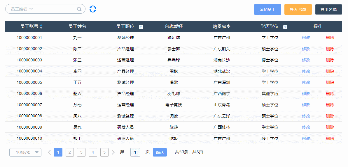Screen dimensions: 348x167
Task: Click 修改 for employee 李四
Action: 306,71
